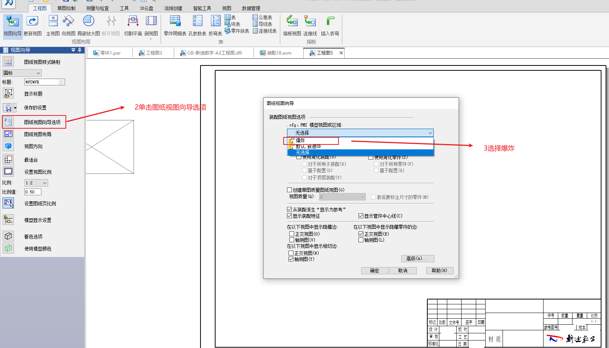Select the 连接线 connector tool

tap(310, 26)
